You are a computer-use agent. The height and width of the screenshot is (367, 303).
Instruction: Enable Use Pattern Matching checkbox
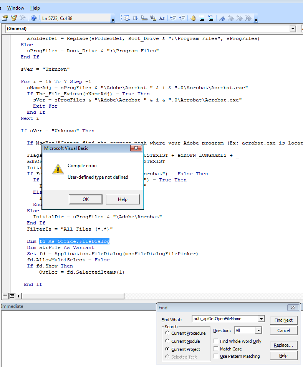(x=216, y=356)
